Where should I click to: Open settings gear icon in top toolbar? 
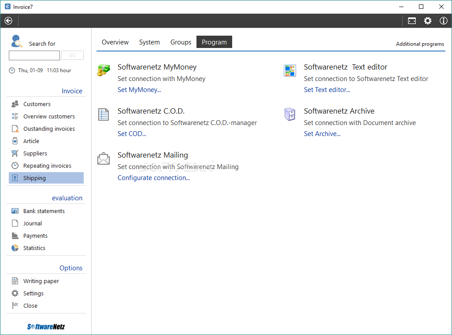[427, 21]
